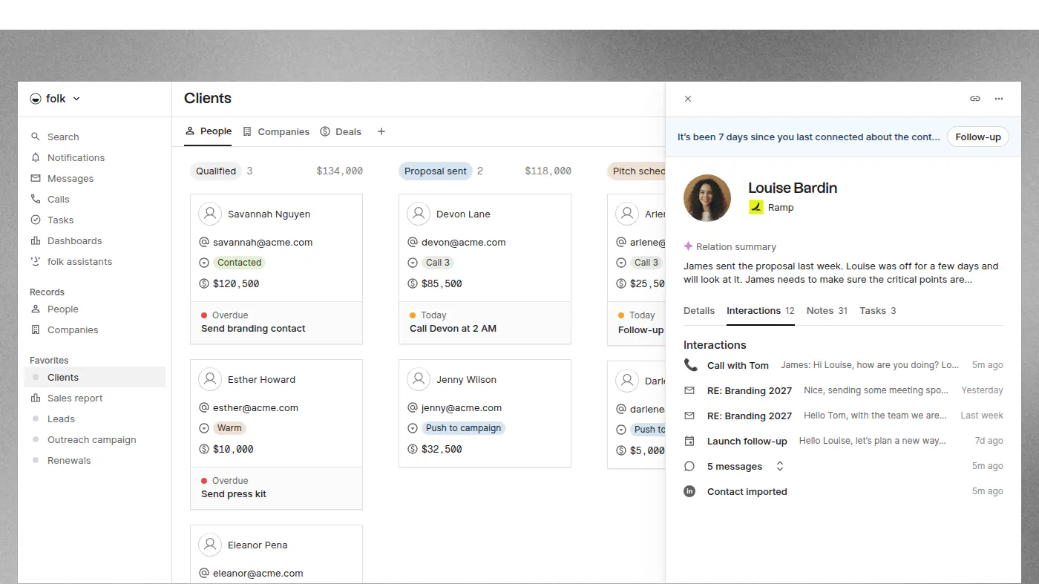Click the Proposal sent stage label
Viewport: 1039px width, 584px height.
[436, 171]
